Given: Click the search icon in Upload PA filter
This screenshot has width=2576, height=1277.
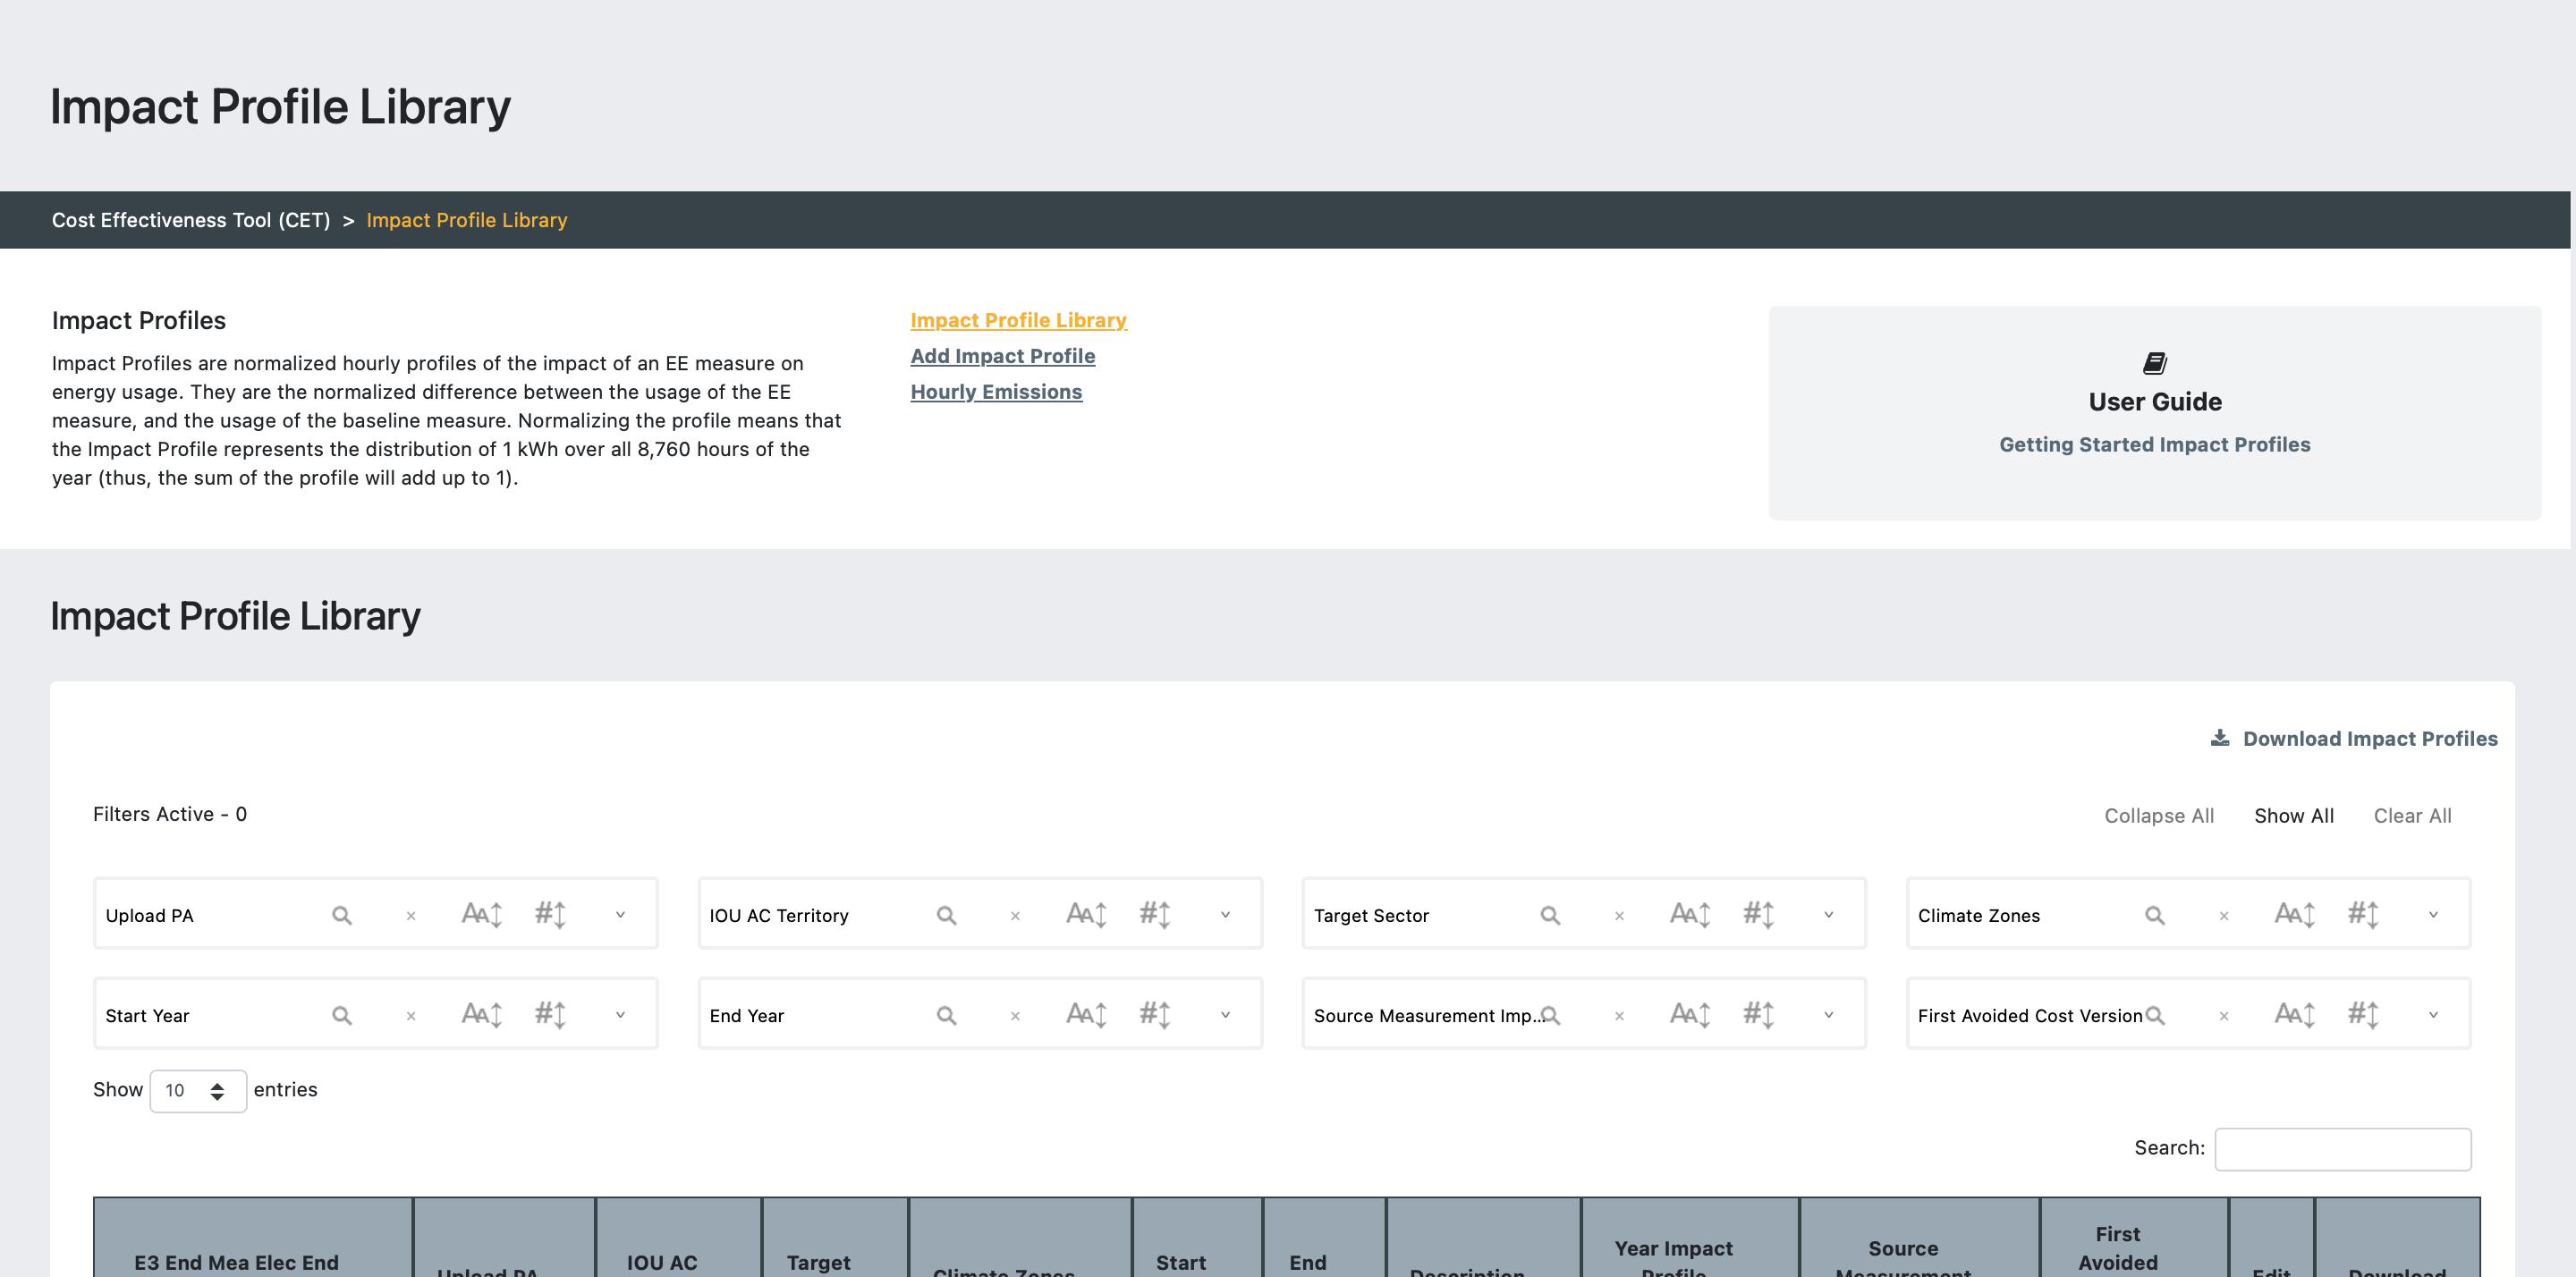Looking at the screenshot, I should [x=341, y=915].
